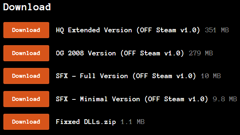Click "(OFF Steam v1.0)" in the SFX Full row
Viewport: 240px width, 135px height.
pos(164,76)
